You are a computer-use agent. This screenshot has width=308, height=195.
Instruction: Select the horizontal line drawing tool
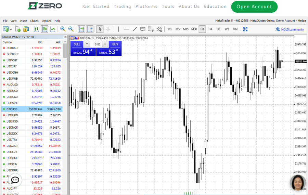pos(127,29)
